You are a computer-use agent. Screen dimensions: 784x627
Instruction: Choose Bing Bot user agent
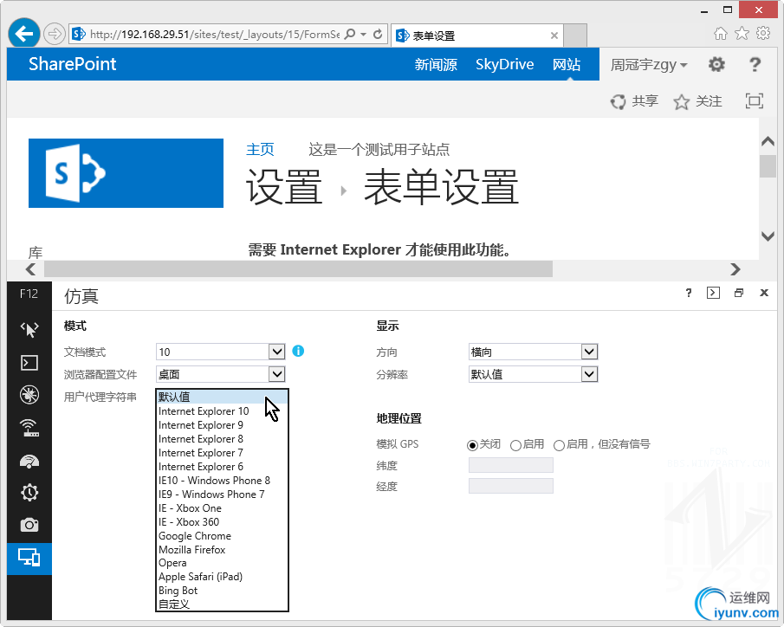[222, 591]
